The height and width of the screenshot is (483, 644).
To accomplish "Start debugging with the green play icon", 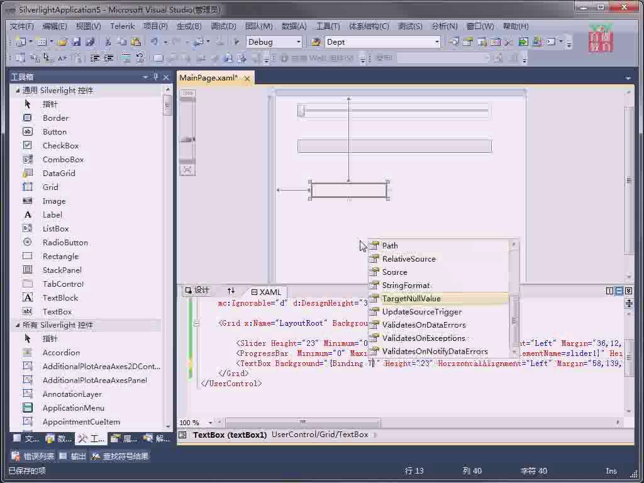I will (236, 42).
